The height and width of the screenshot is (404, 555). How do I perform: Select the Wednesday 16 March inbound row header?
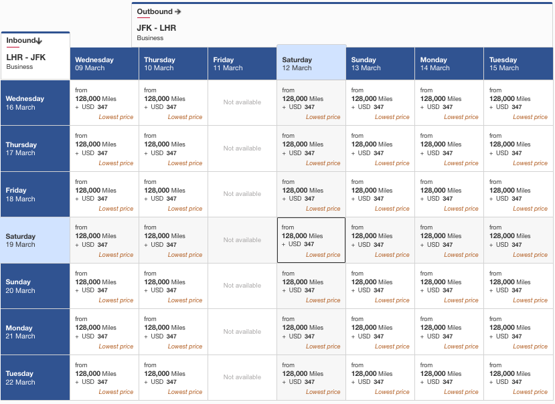(35, 103)
